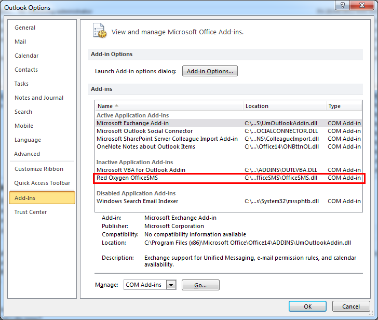Select Microsoft Exchange Add-in row
378x320 pixels.
coord(228,123)
